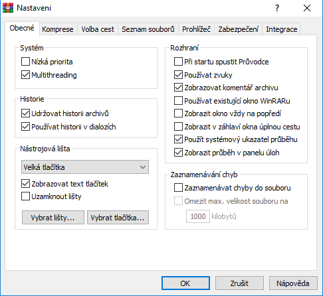Switch to the Integrace tab
Viewport: 323px width, 296px height.
282,29
